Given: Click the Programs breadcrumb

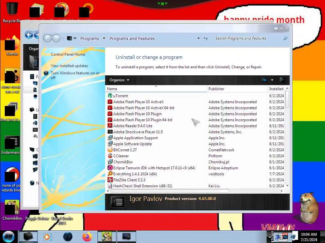Looking at the screenshot, I should pos(90,38).
